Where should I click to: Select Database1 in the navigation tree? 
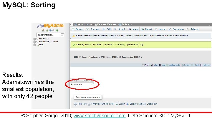44,38
